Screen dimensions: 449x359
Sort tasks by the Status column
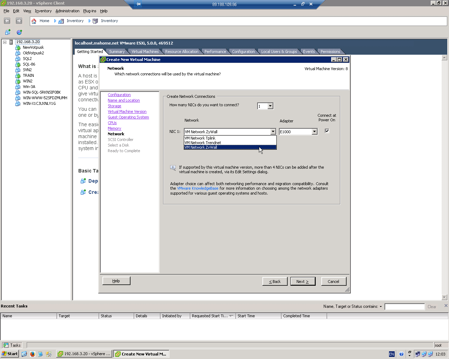(116, 316)
